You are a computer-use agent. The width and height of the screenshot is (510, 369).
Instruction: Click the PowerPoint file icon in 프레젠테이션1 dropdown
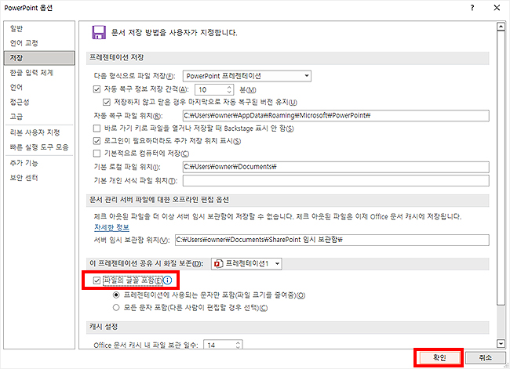(x=218, y=264)
